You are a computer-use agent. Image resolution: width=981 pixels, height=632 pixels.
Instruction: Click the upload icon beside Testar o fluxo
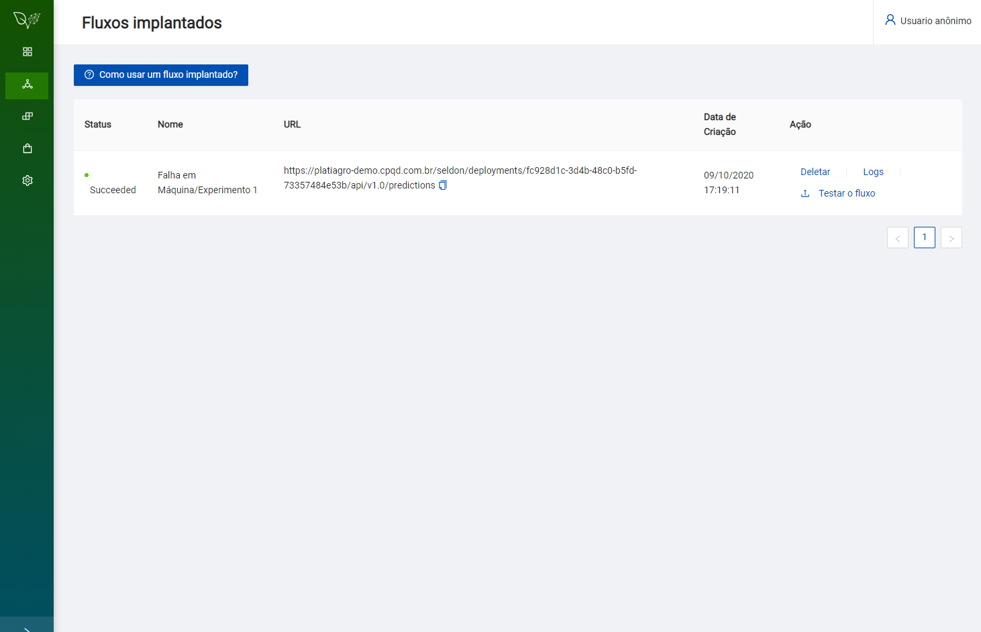[805, 193]
